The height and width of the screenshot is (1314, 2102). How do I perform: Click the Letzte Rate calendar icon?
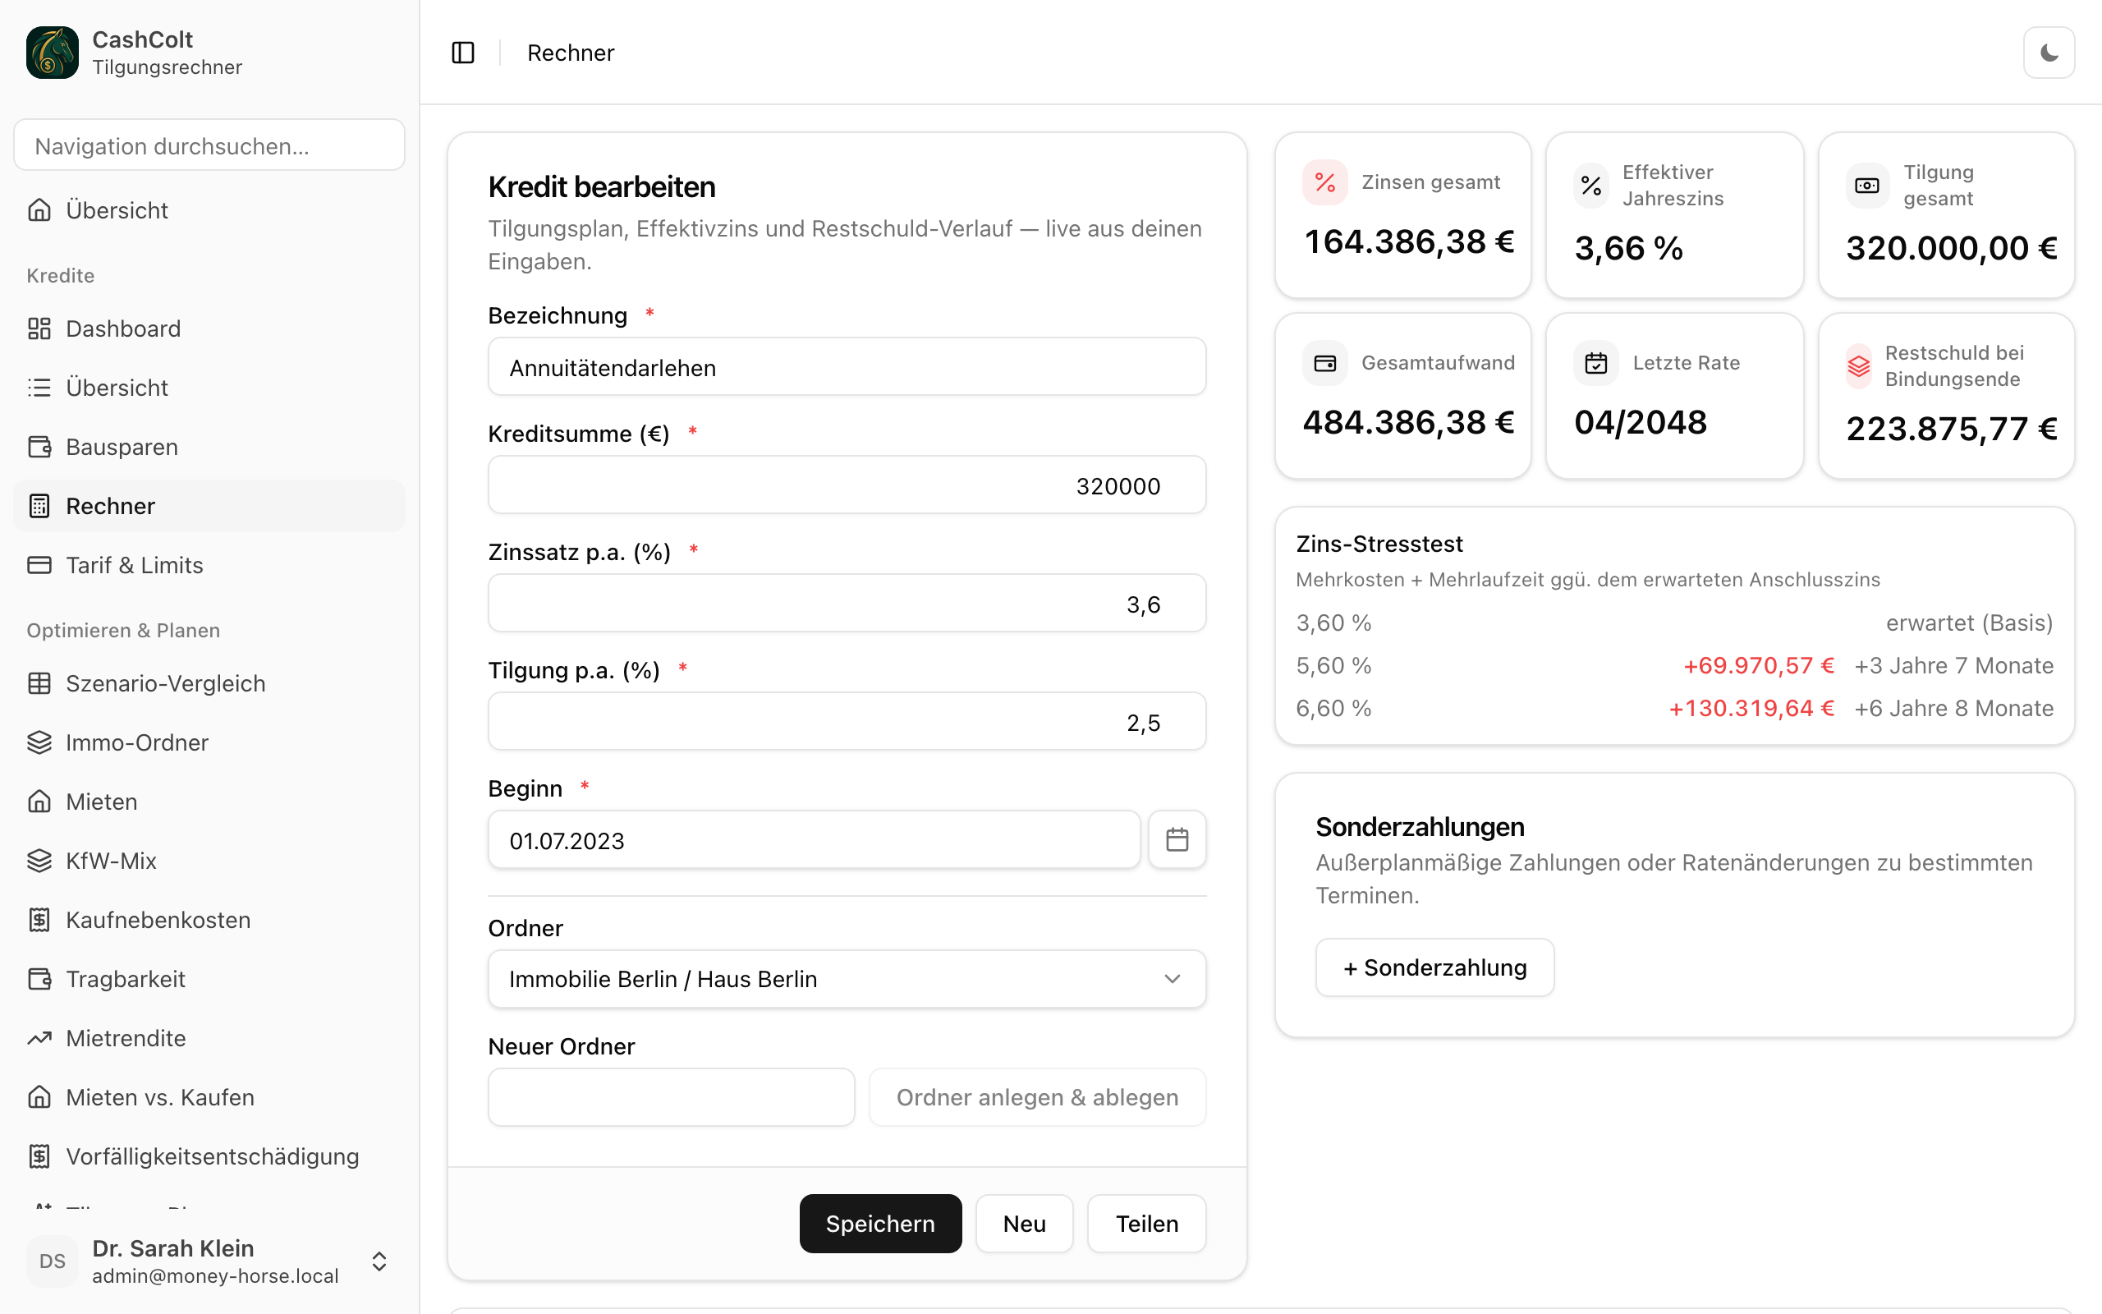(1595, 363)
